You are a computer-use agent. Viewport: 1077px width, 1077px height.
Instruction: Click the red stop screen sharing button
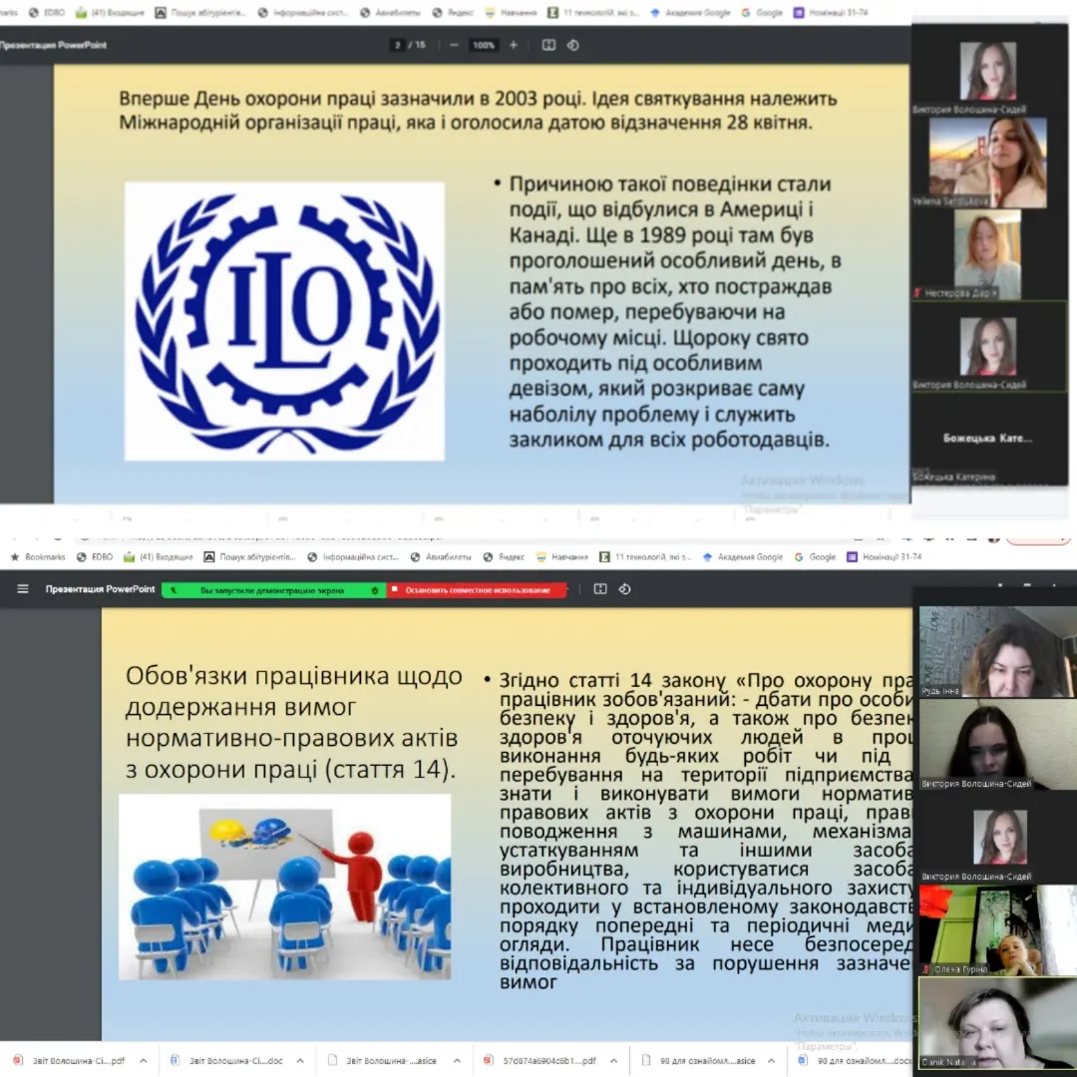pyautogui.click(x=477, y=590)
